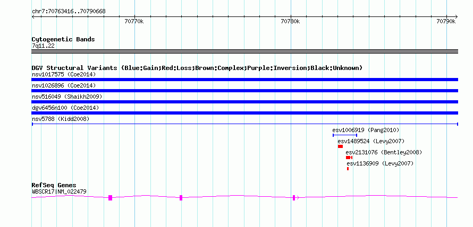Click the nsv5788 (Kidd2008) variant label

[61, 119]
